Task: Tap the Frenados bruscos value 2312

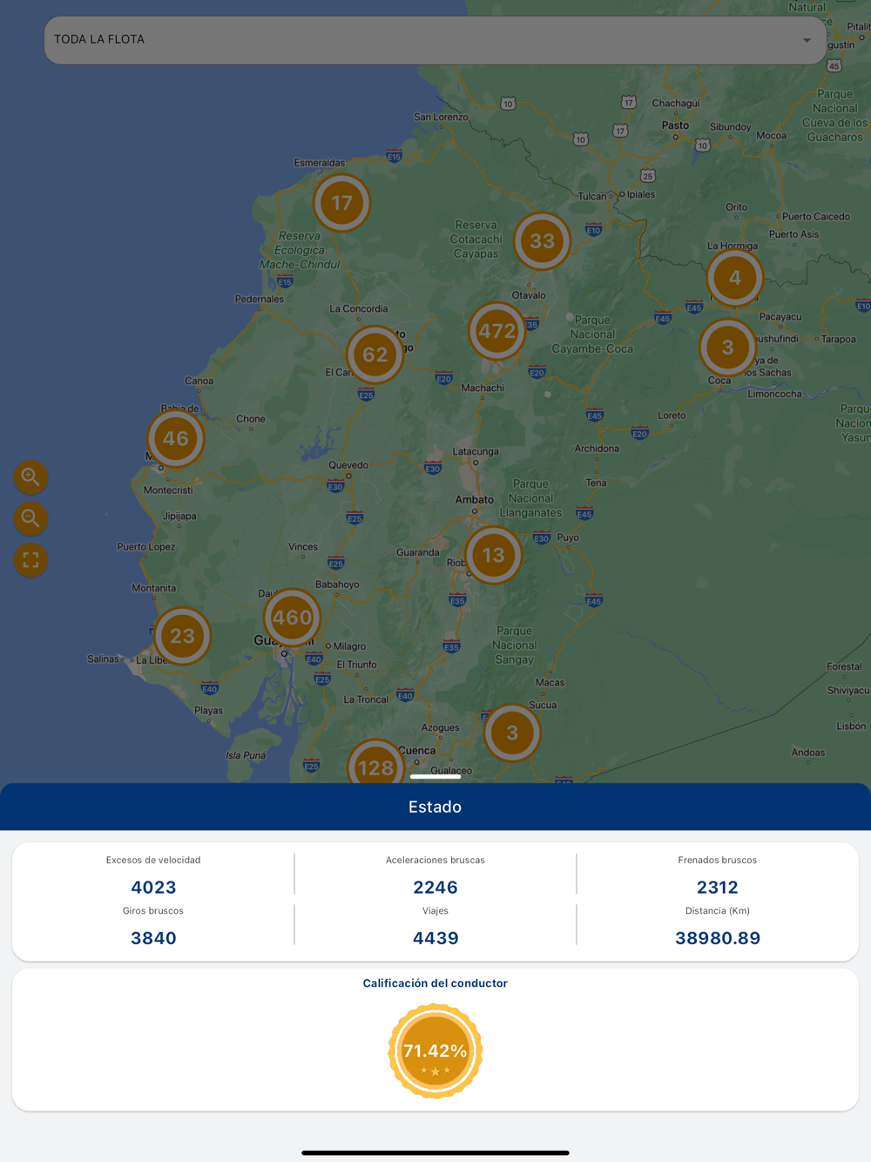Action: coord(718,888)
